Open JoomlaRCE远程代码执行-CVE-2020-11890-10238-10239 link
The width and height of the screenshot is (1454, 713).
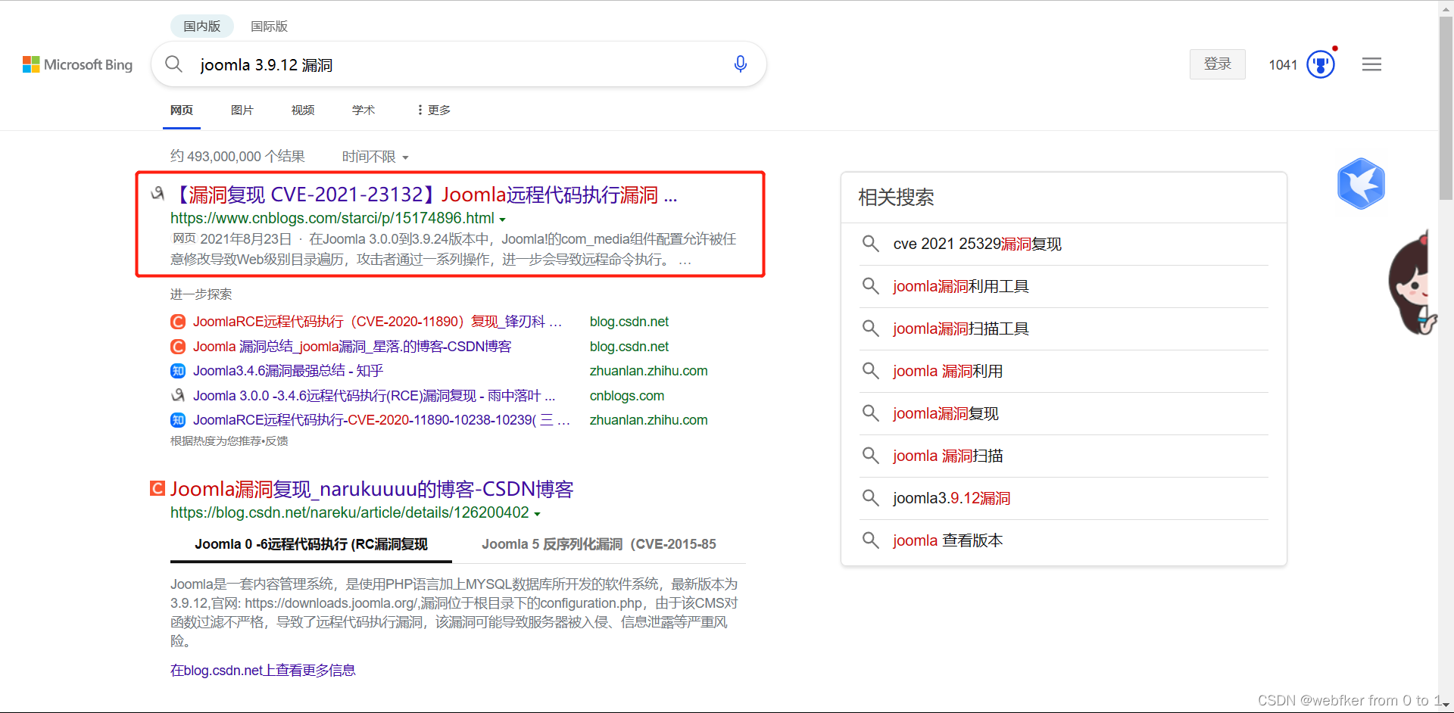pyautogui.click(x=382, y=420)
